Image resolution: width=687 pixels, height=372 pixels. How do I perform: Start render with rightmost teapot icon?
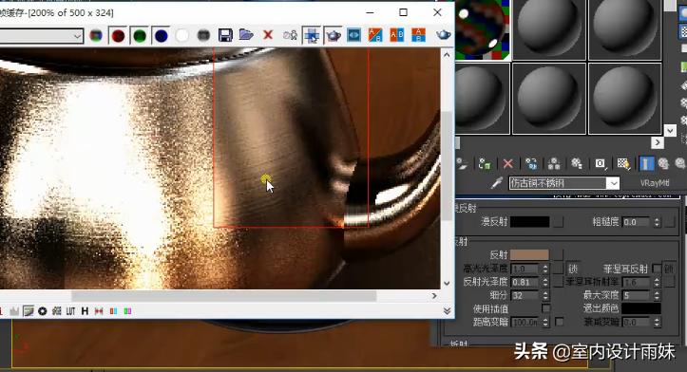[444, 34]
